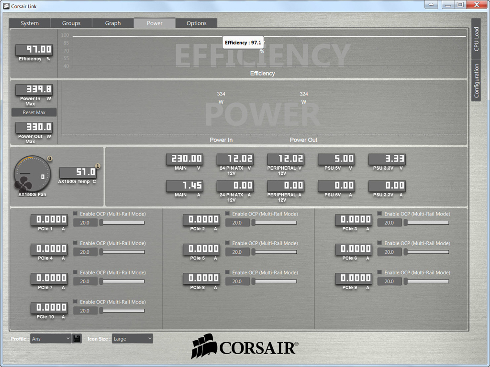Click the PCIe 1 current 0.0000 readout

[49, 219]
